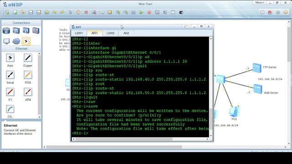The width and height of the screenshot is (292, 164).
Task: Click the show grid icon
Action: [173, 12]
